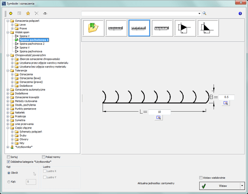
Task: Select Spoina pachwinowa 2 tree item
Action: click(x=32, y=44)
